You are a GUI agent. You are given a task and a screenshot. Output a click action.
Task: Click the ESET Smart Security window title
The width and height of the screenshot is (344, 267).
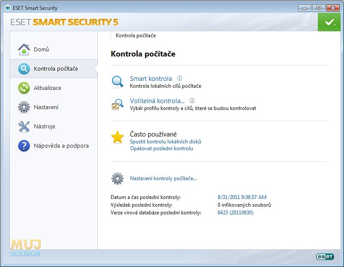(35, 8)
